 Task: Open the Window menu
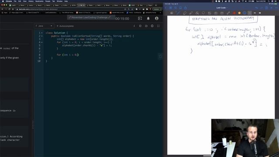[x=59, y=1]
